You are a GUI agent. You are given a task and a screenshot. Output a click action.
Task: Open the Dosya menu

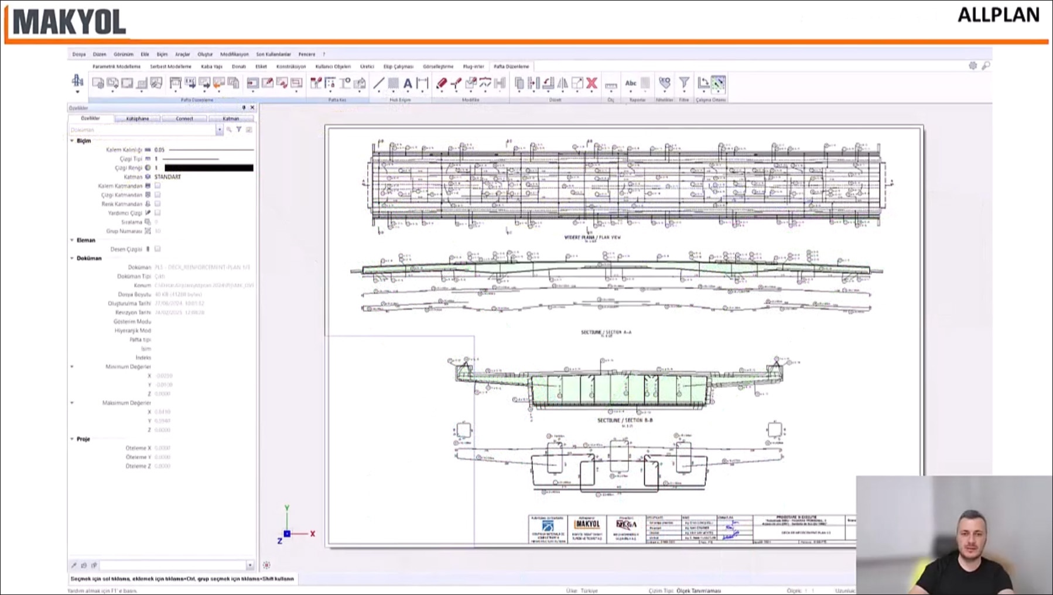(x=79, y=54)
